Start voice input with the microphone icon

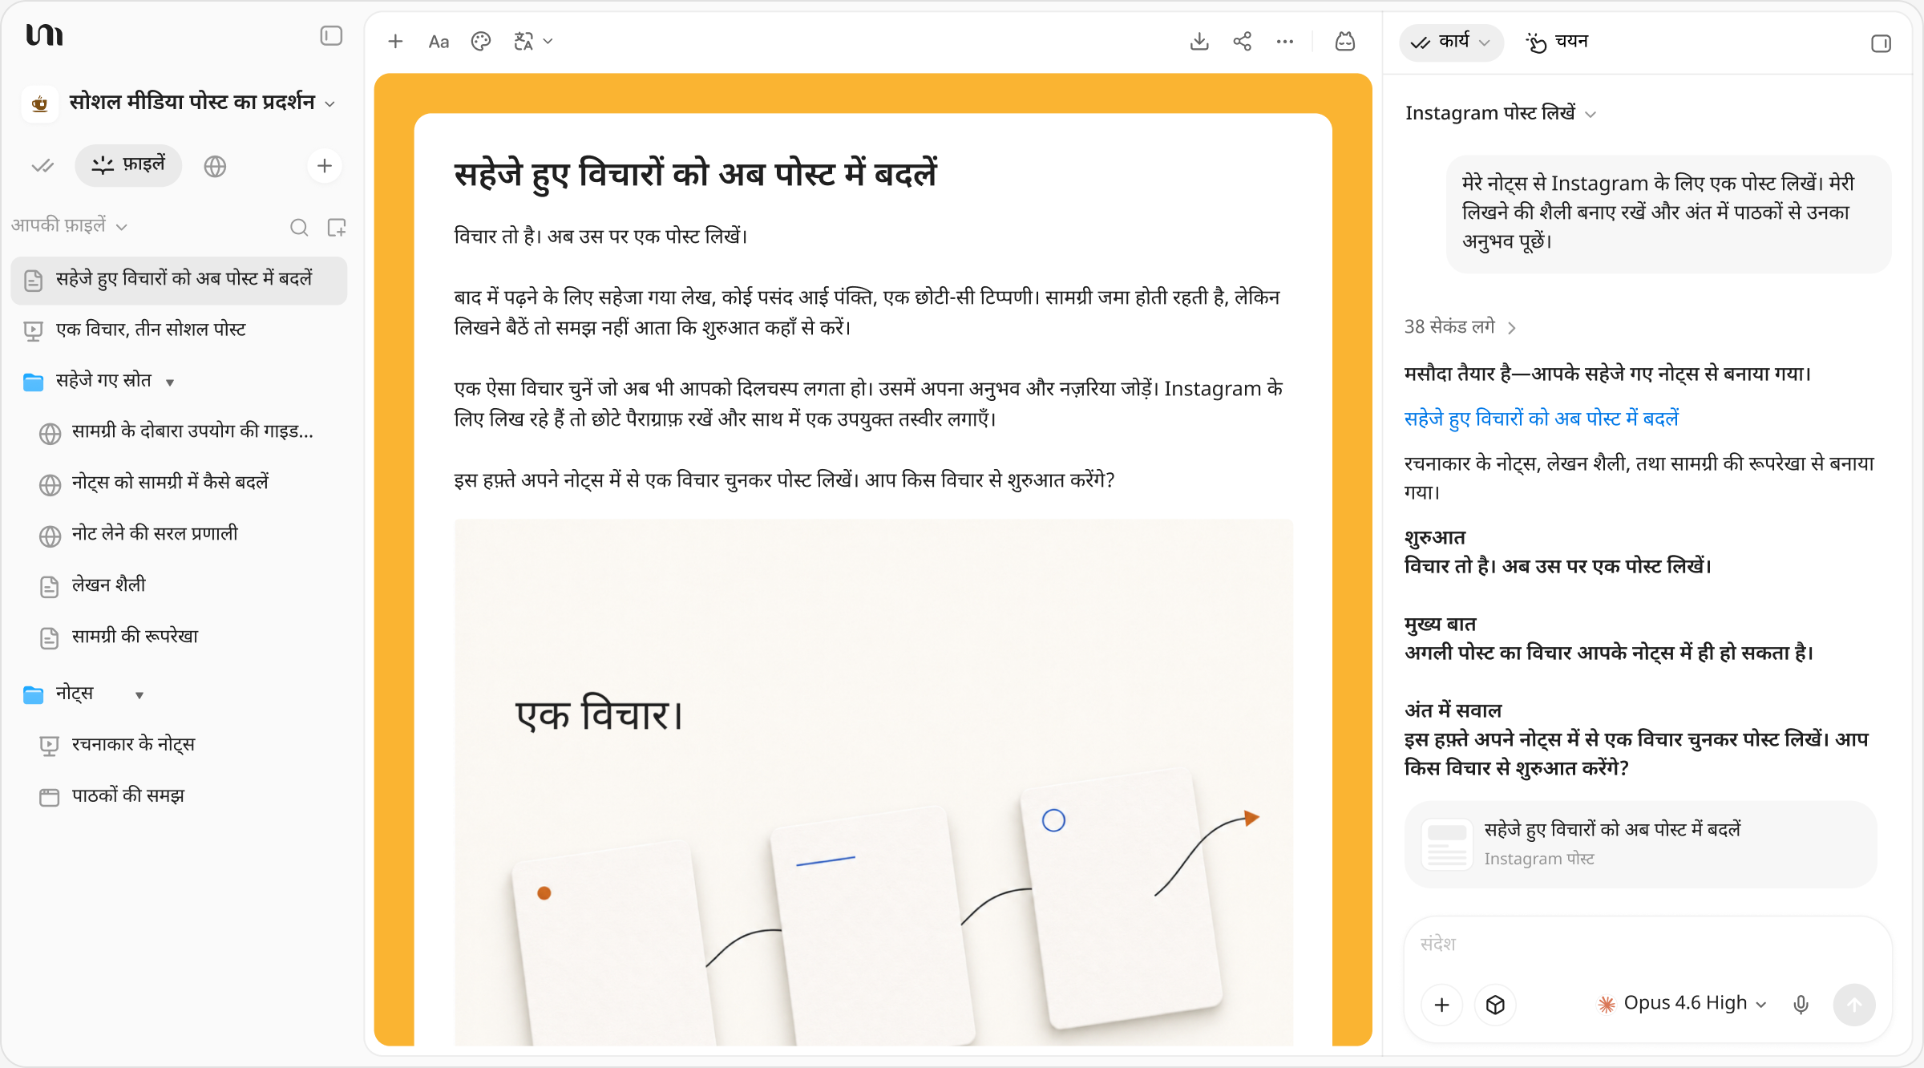coord(1801,1005)
